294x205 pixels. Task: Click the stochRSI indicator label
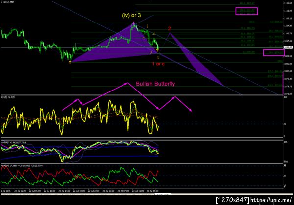pyautogui.click(x=14, y=143)
